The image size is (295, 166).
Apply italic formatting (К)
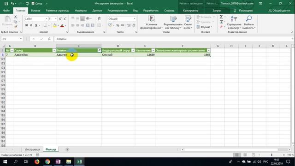(x=31, y=25)
